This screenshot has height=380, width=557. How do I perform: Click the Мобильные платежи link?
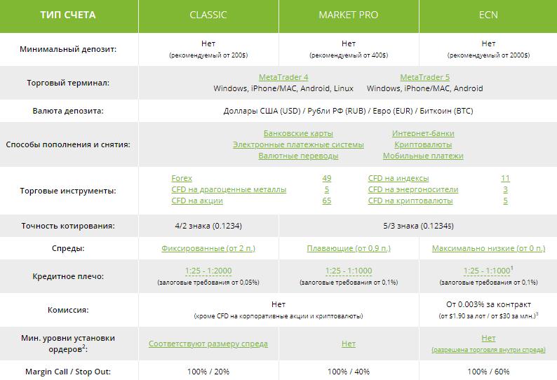[x=423, y=156]
